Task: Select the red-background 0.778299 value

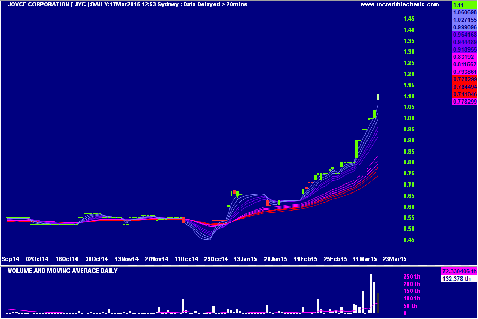Action: 465,79
